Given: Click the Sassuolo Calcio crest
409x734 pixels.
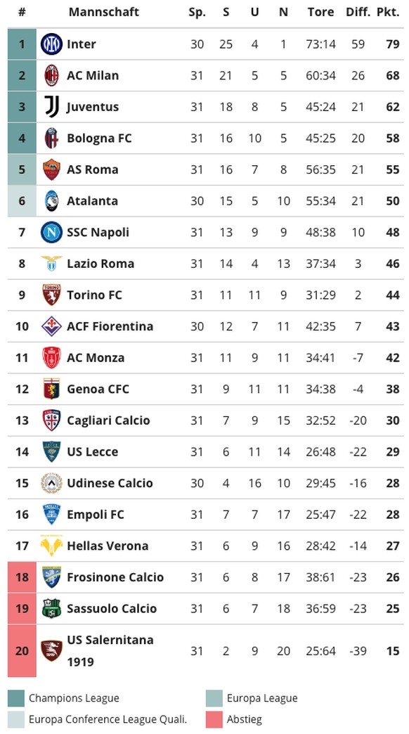Looking at the screenshot, I should click(51, 609).
